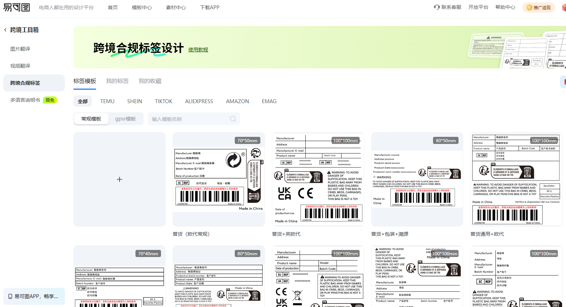
Task: Click the search magnifier icon
Action: [x=233, y=119]
